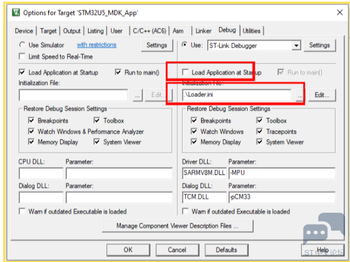Open the Linker tab

(204, 31)
